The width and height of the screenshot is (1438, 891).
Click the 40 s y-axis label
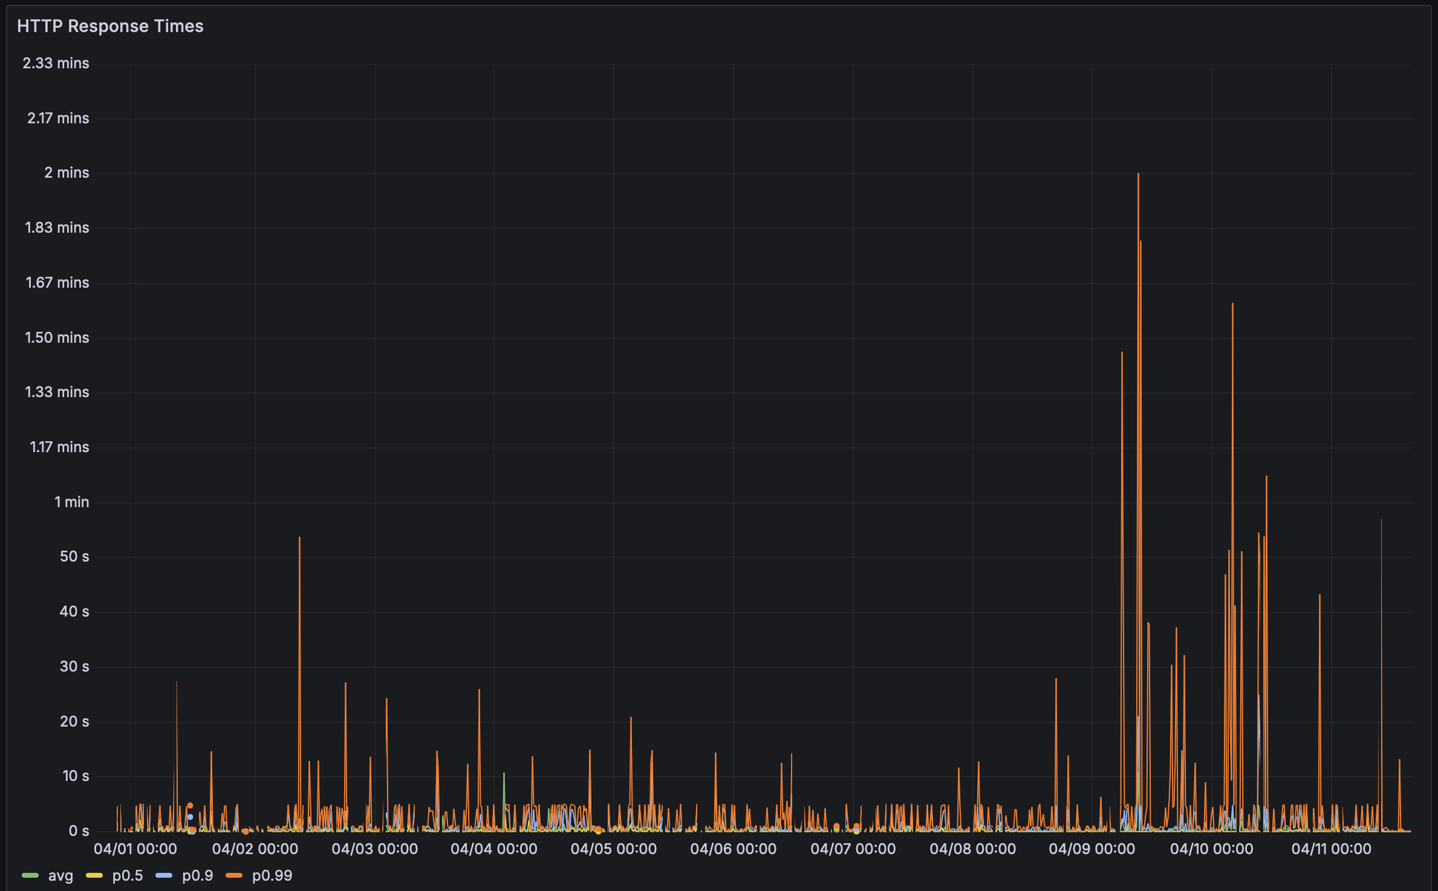[74, 611]
